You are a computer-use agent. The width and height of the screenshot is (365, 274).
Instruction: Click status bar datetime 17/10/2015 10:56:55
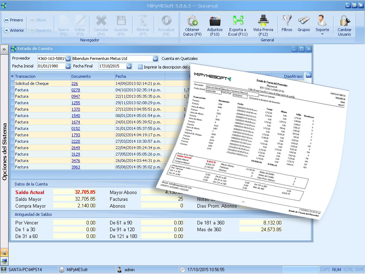coord(206,270)
